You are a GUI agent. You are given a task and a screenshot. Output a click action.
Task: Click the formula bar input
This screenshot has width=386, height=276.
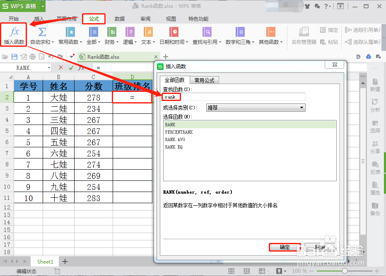(x=123, y=67)
